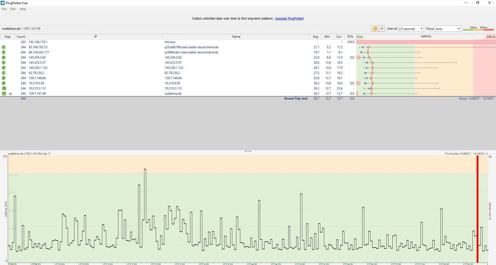Select IP address 83.169.183.73
496x265 pixels.
click(x=38, y=47)
